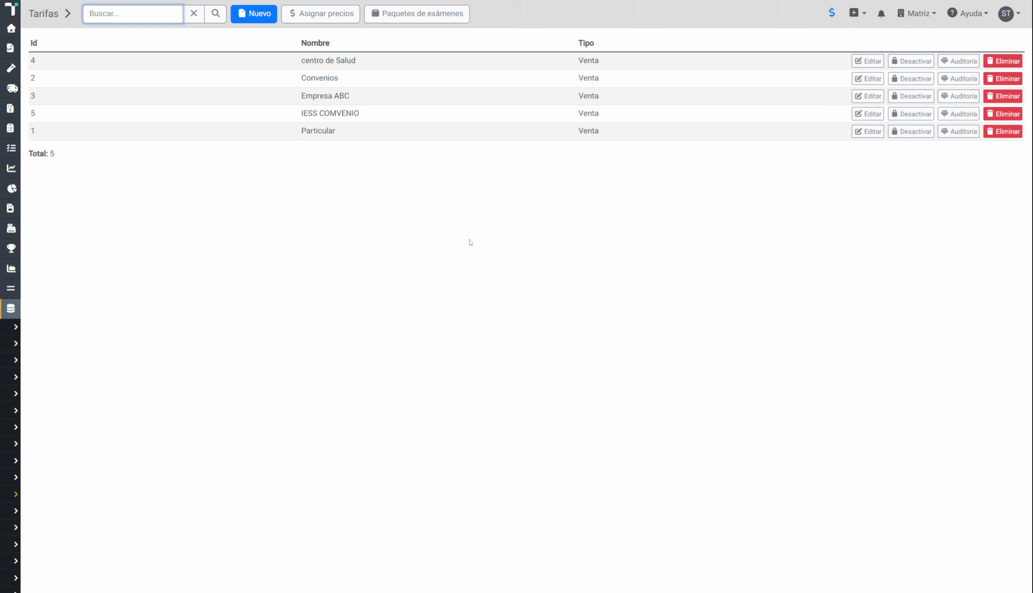
Task: Click the Nuevo button
Action: (254, 14)
